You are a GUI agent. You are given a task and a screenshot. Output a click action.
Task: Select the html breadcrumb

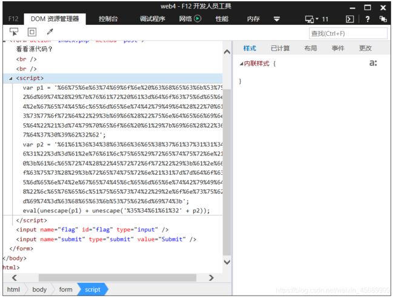coord(13,290)
